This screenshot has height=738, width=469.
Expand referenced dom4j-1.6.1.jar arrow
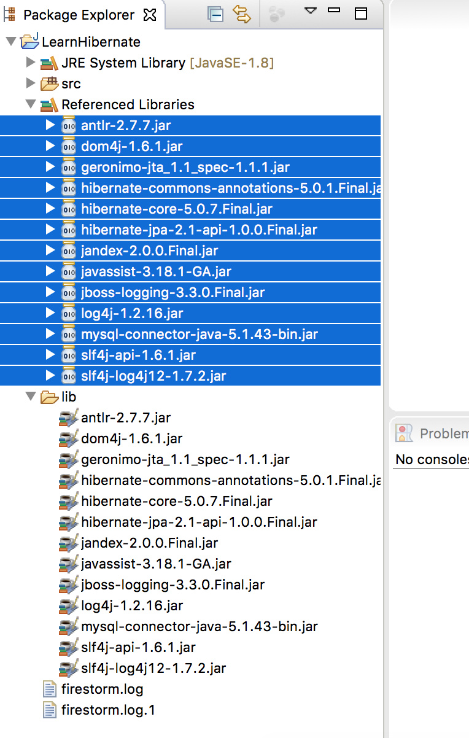(x=50, y=146)
